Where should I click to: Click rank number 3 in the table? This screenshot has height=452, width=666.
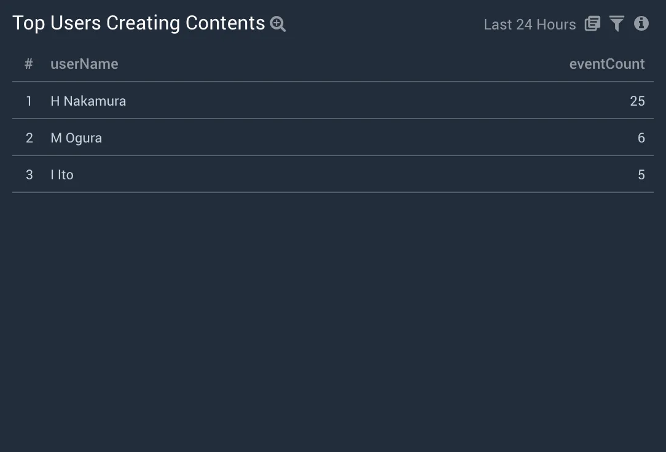tap(29, 175)
